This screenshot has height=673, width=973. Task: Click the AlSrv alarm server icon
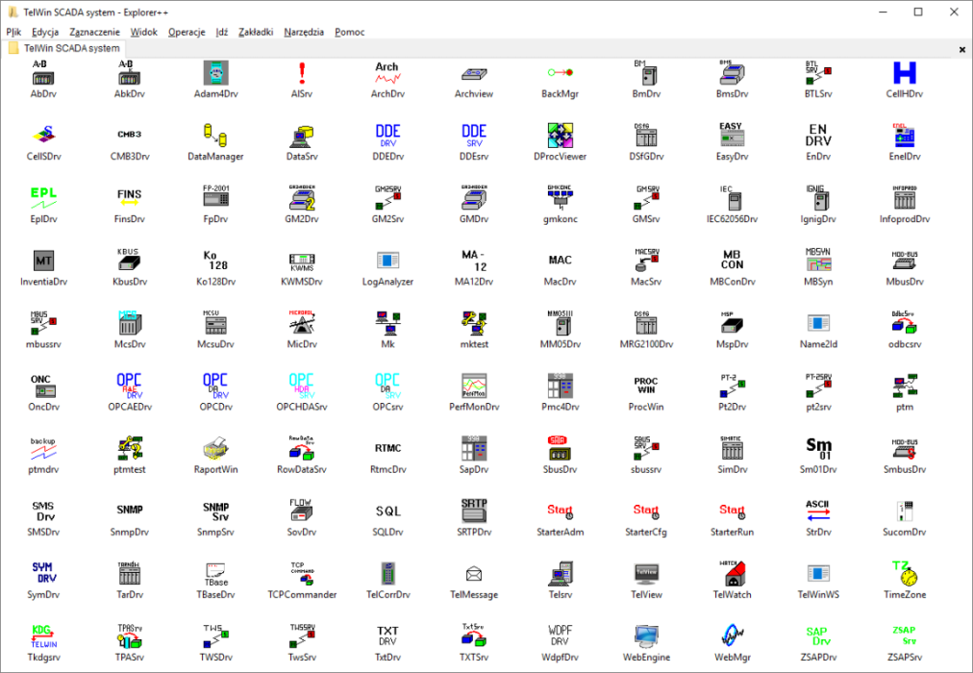(302, 73)
